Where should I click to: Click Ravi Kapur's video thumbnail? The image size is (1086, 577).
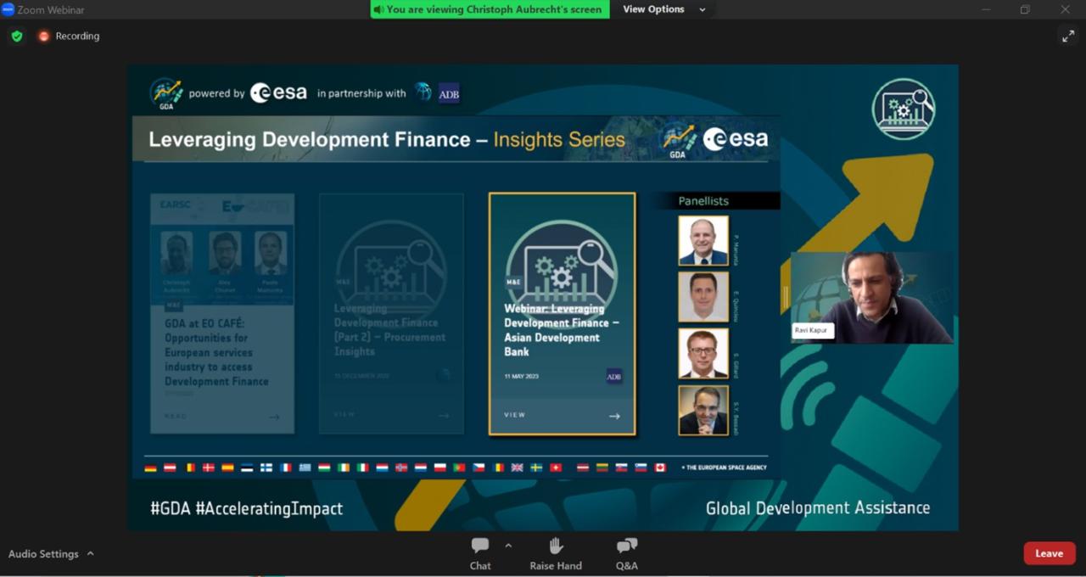[x=871, y=297]
